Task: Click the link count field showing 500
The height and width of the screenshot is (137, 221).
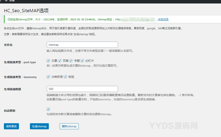Action: (x=82, y=89)
